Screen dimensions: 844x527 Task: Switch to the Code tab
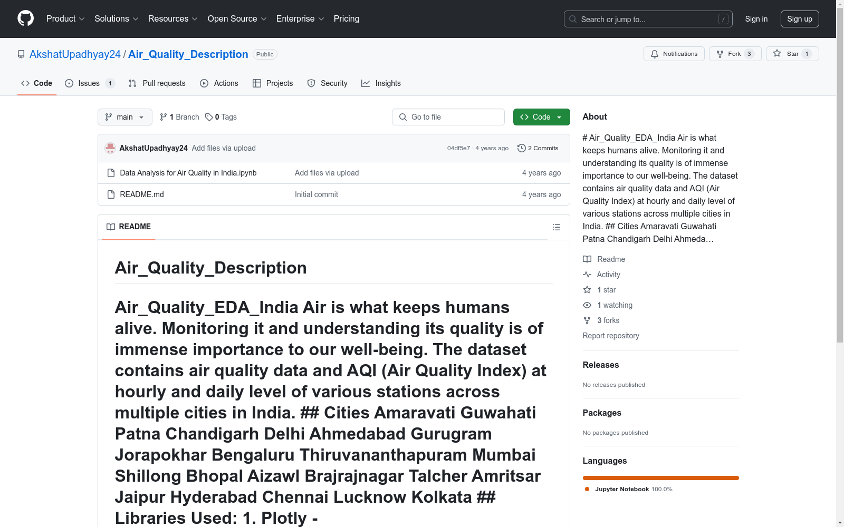pyautogui.click(x=37, y=83)
